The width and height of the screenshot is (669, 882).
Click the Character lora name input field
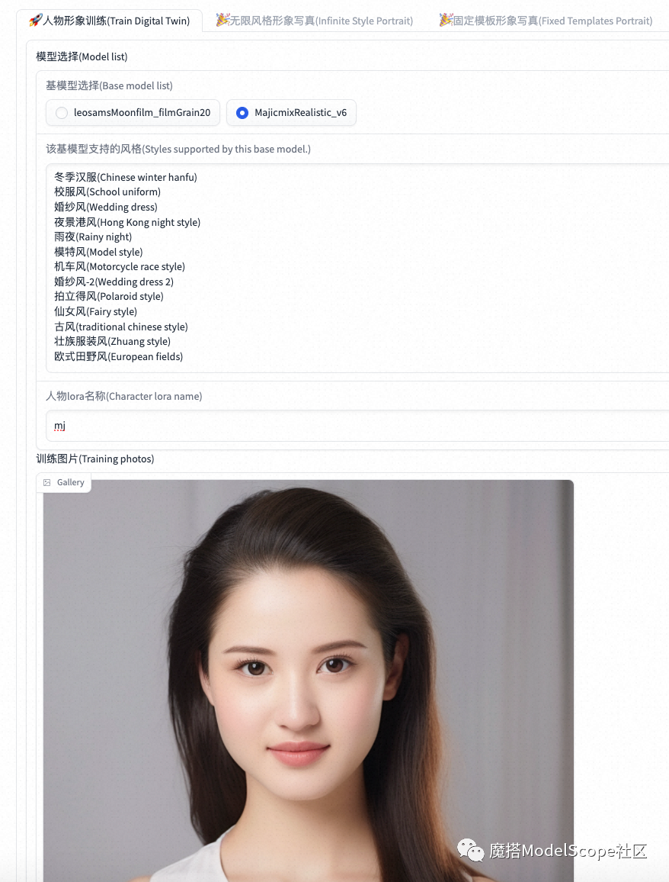357,426
